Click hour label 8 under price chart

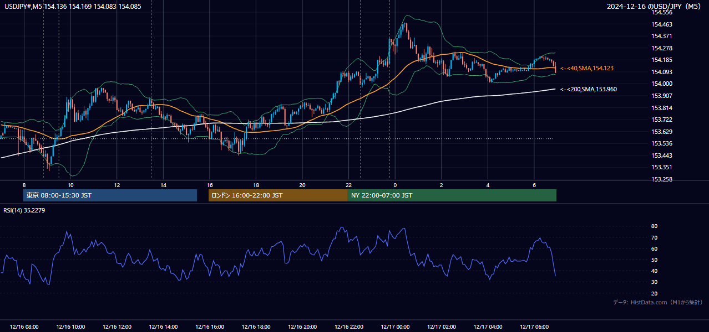24,185
